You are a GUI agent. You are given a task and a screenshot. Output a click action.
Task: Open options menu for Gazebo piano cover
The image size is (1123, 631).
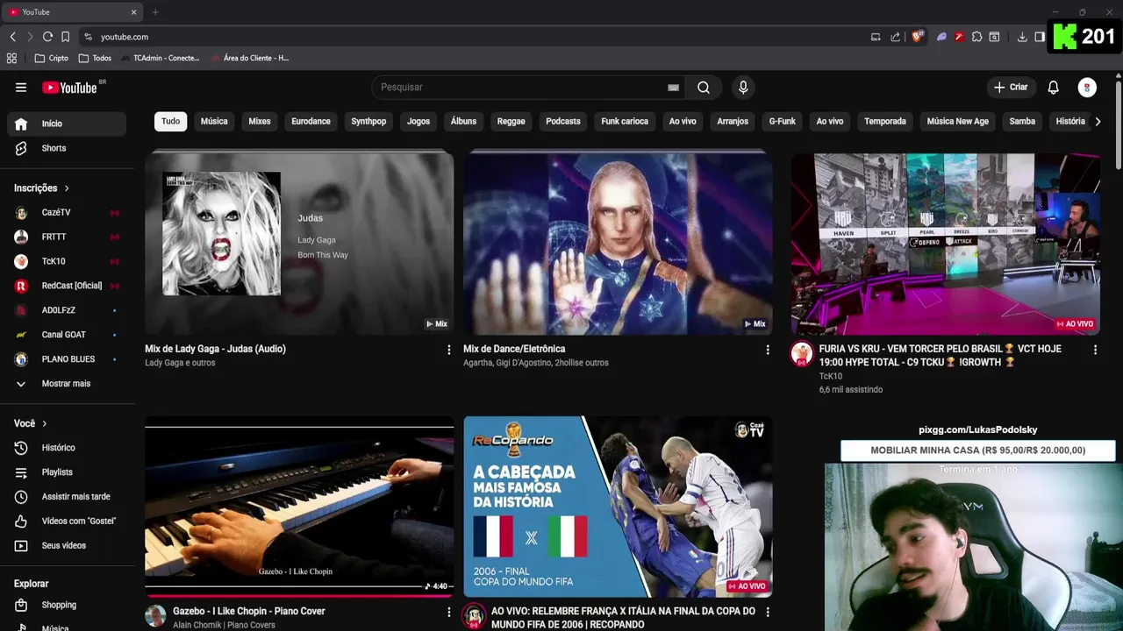point(449,612)
